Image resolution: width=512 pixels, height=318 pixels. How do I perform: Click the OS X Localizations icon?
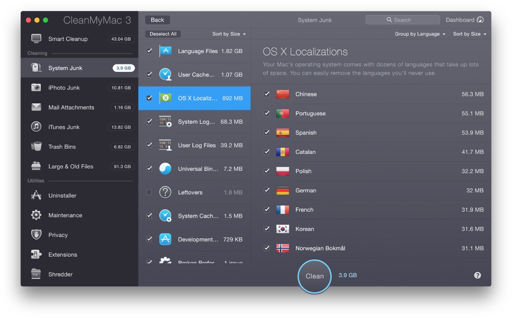pos(165,98)
